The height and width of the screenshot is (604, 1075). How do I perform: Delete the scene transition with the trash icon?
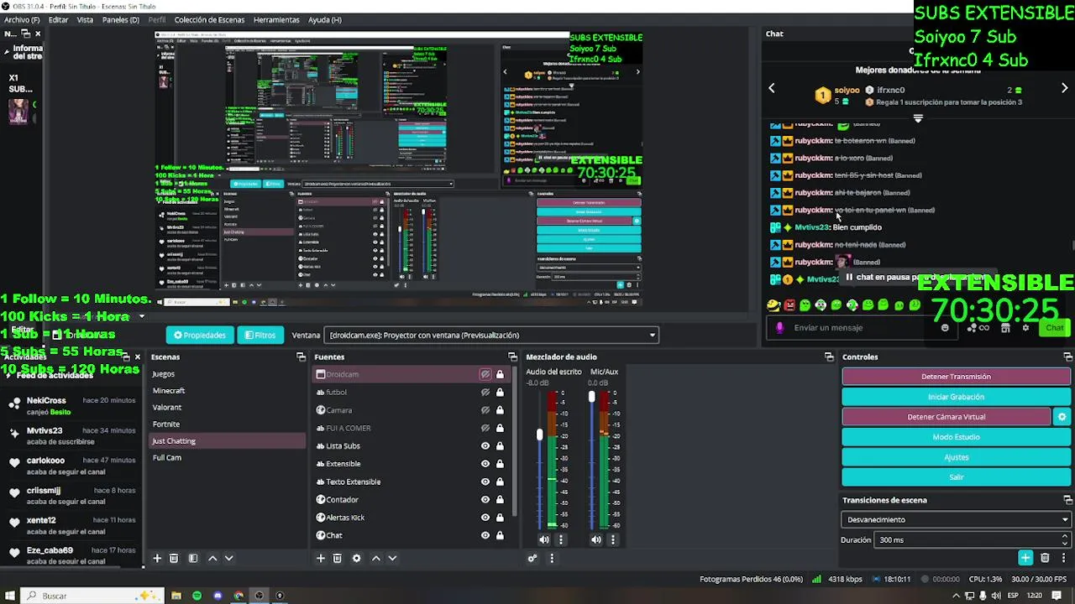tap(1045, 558)
